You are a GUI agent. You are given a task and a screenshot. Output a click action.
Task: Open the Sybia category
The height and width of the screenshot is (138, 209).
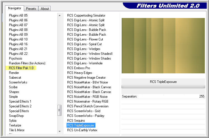[x=13, y=121]
